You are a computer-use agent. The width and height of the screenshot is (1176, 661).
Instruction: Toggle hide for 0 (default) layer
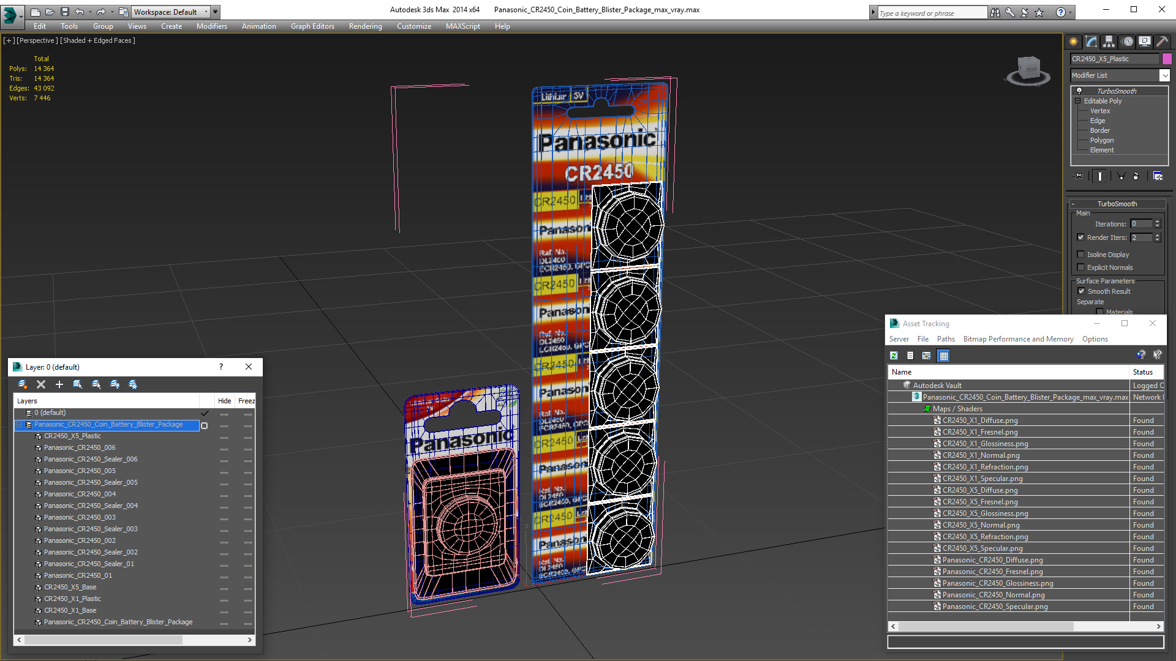pyautogui.click(x=224, y=414)
